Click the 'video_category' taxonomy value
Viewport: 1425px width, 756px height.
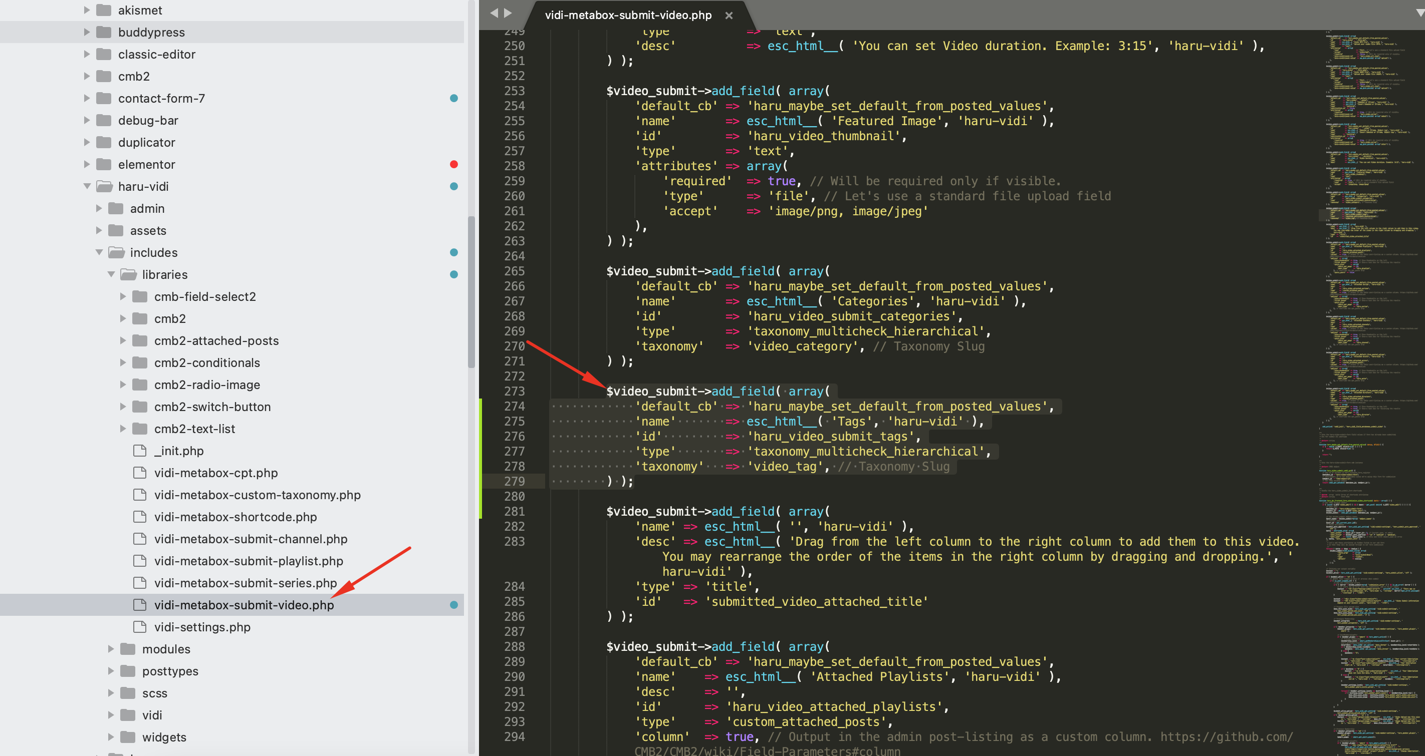click(803, 346)
